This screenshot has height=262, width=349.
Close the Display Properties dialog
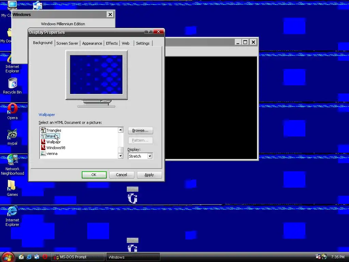[158, 32]
